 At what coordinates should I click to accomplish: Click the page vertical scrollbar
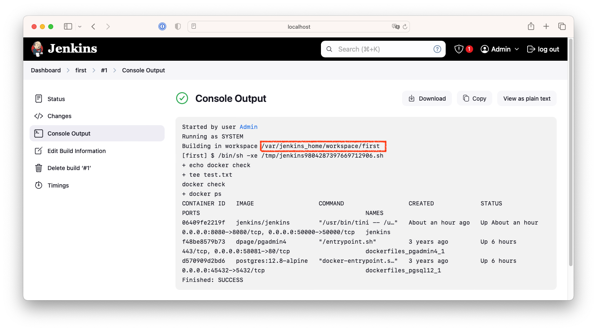pos(570,152)
